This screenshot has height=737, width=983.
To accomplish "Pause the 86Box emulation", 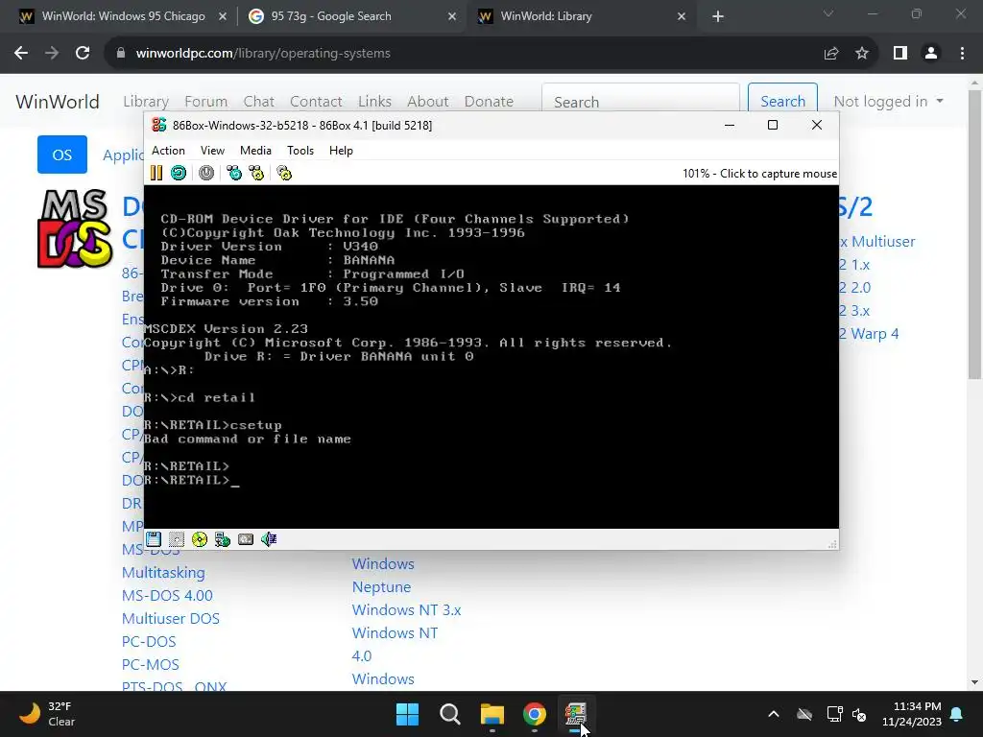I will 156,173.
